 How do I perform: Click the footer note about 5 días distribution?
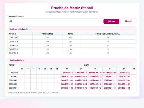pos(33,92)
